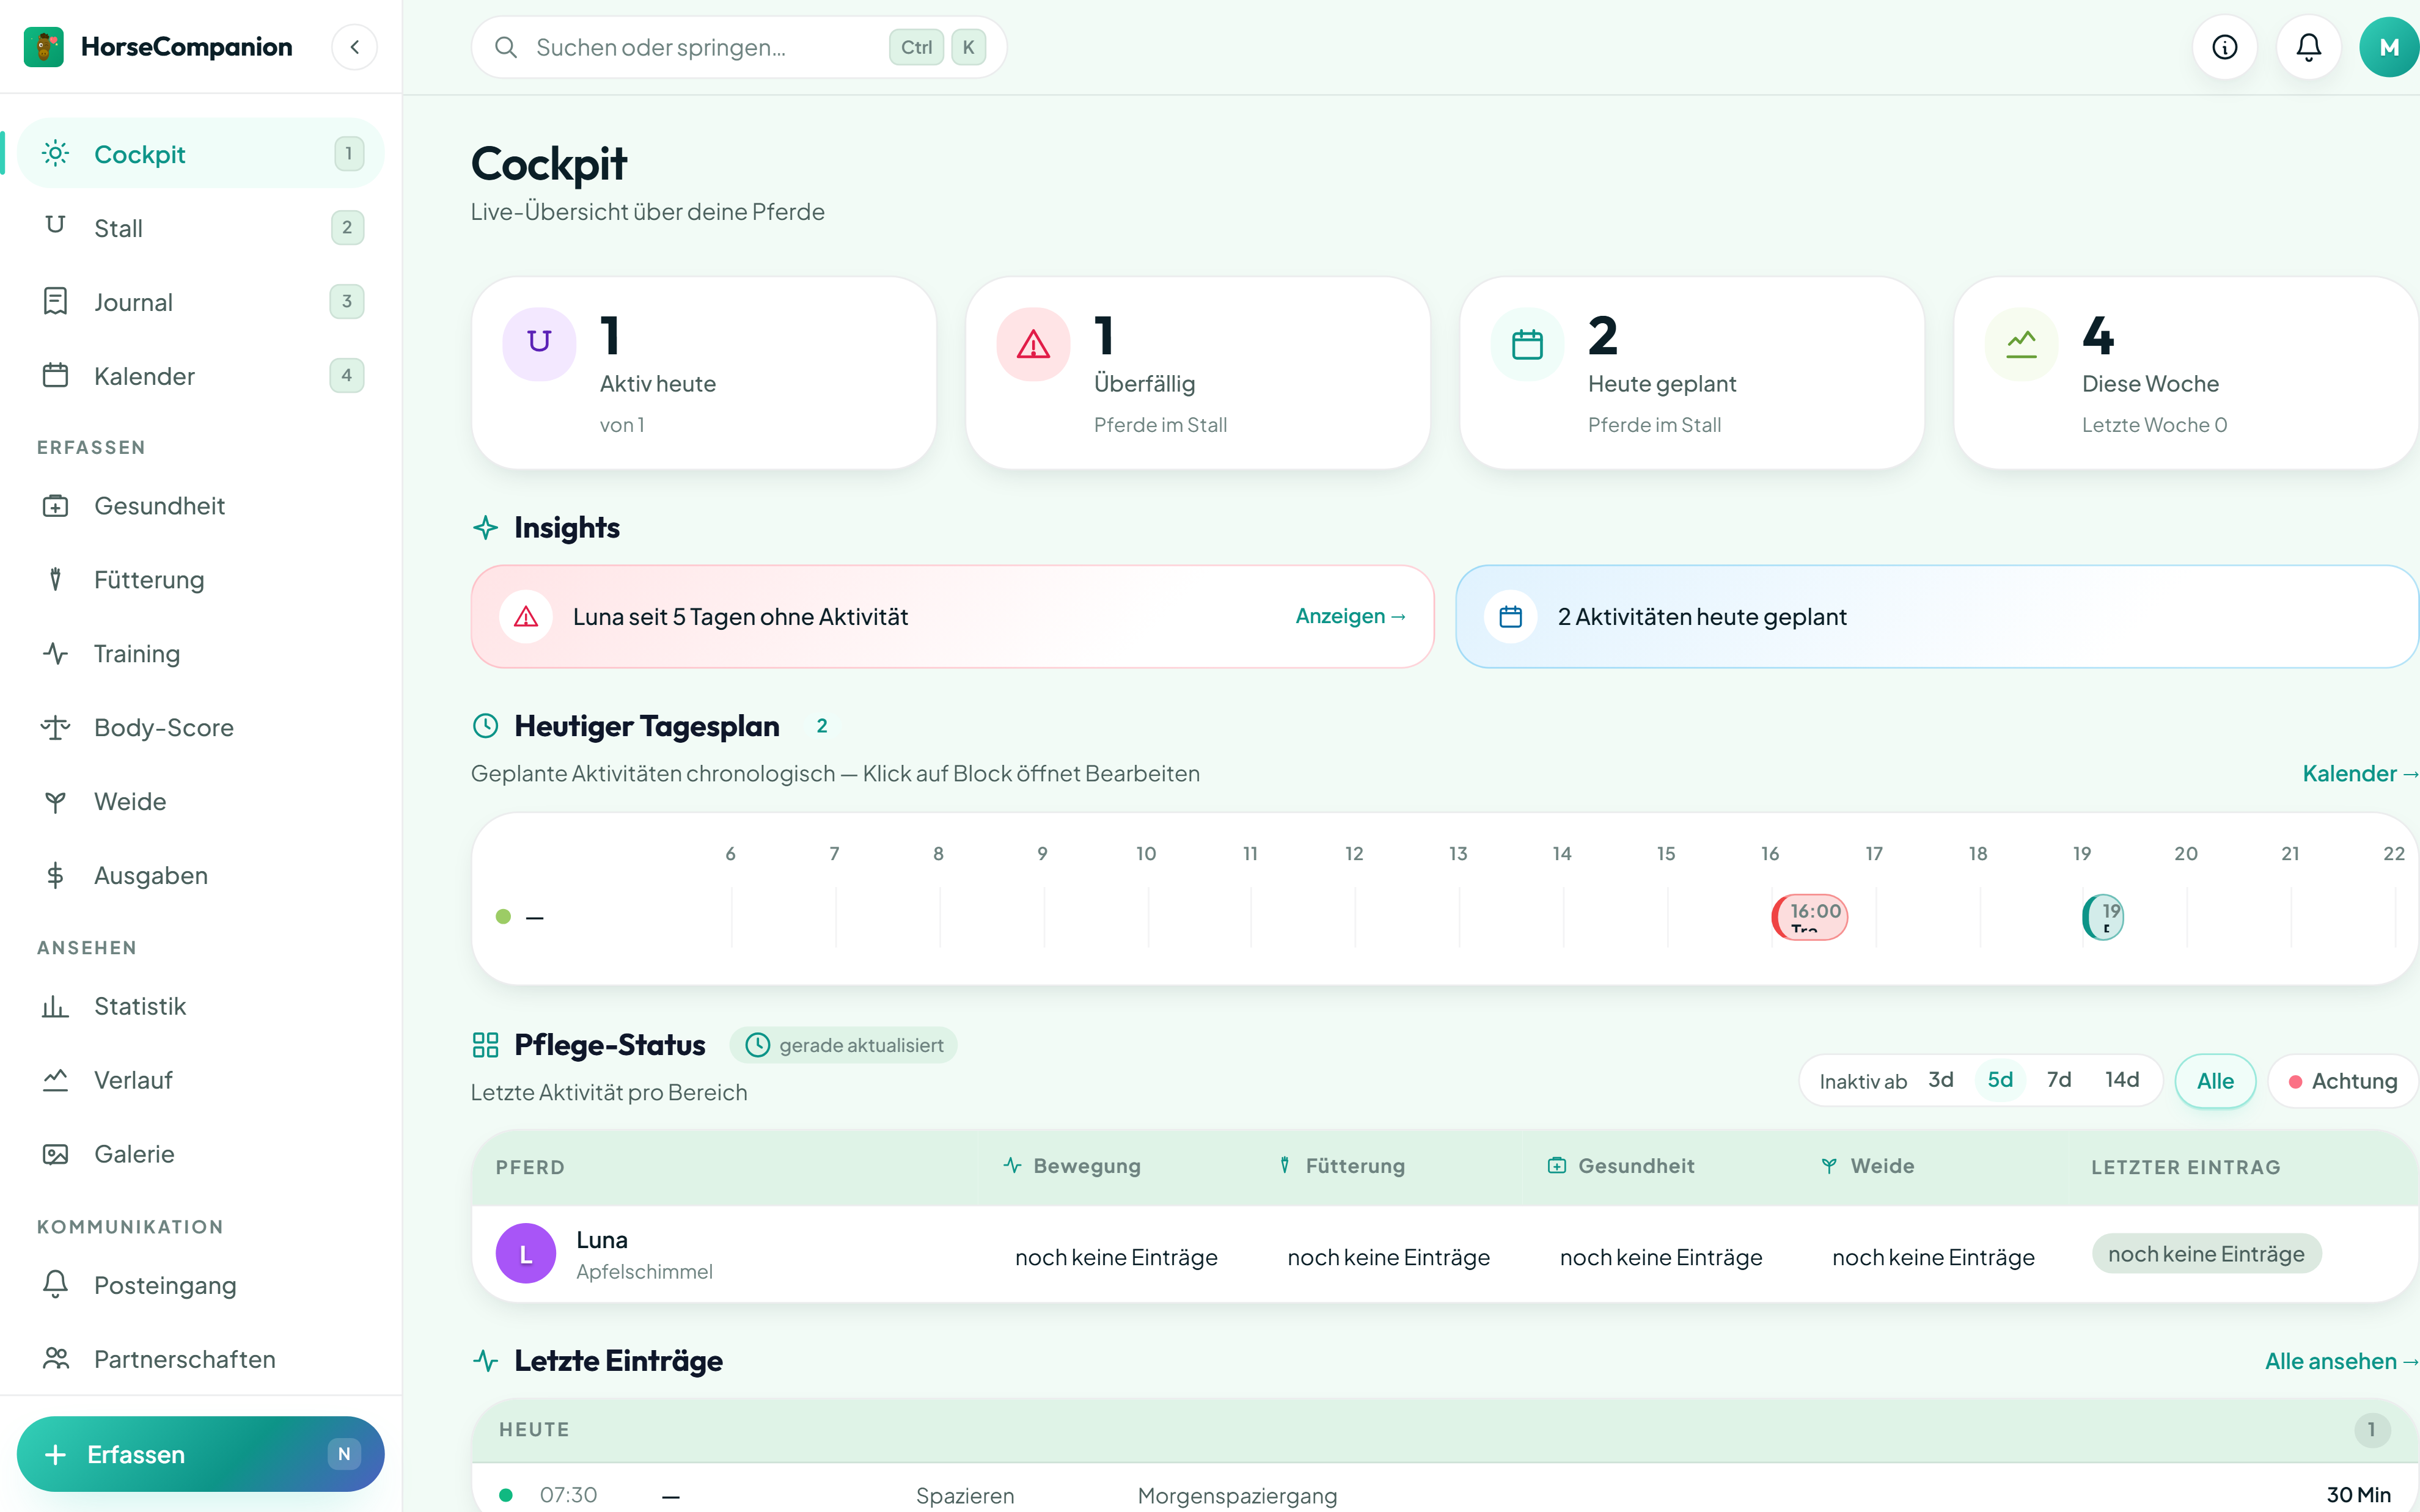This screenshot has width=2420, height=1512.
Task: Click the Weide sprout icon in the sidebar
Action: pos(56,802)
